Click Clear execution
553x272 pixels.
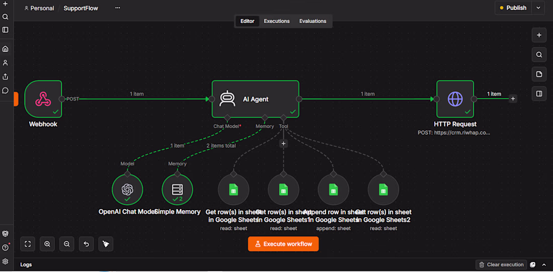[x=501, y=264]
